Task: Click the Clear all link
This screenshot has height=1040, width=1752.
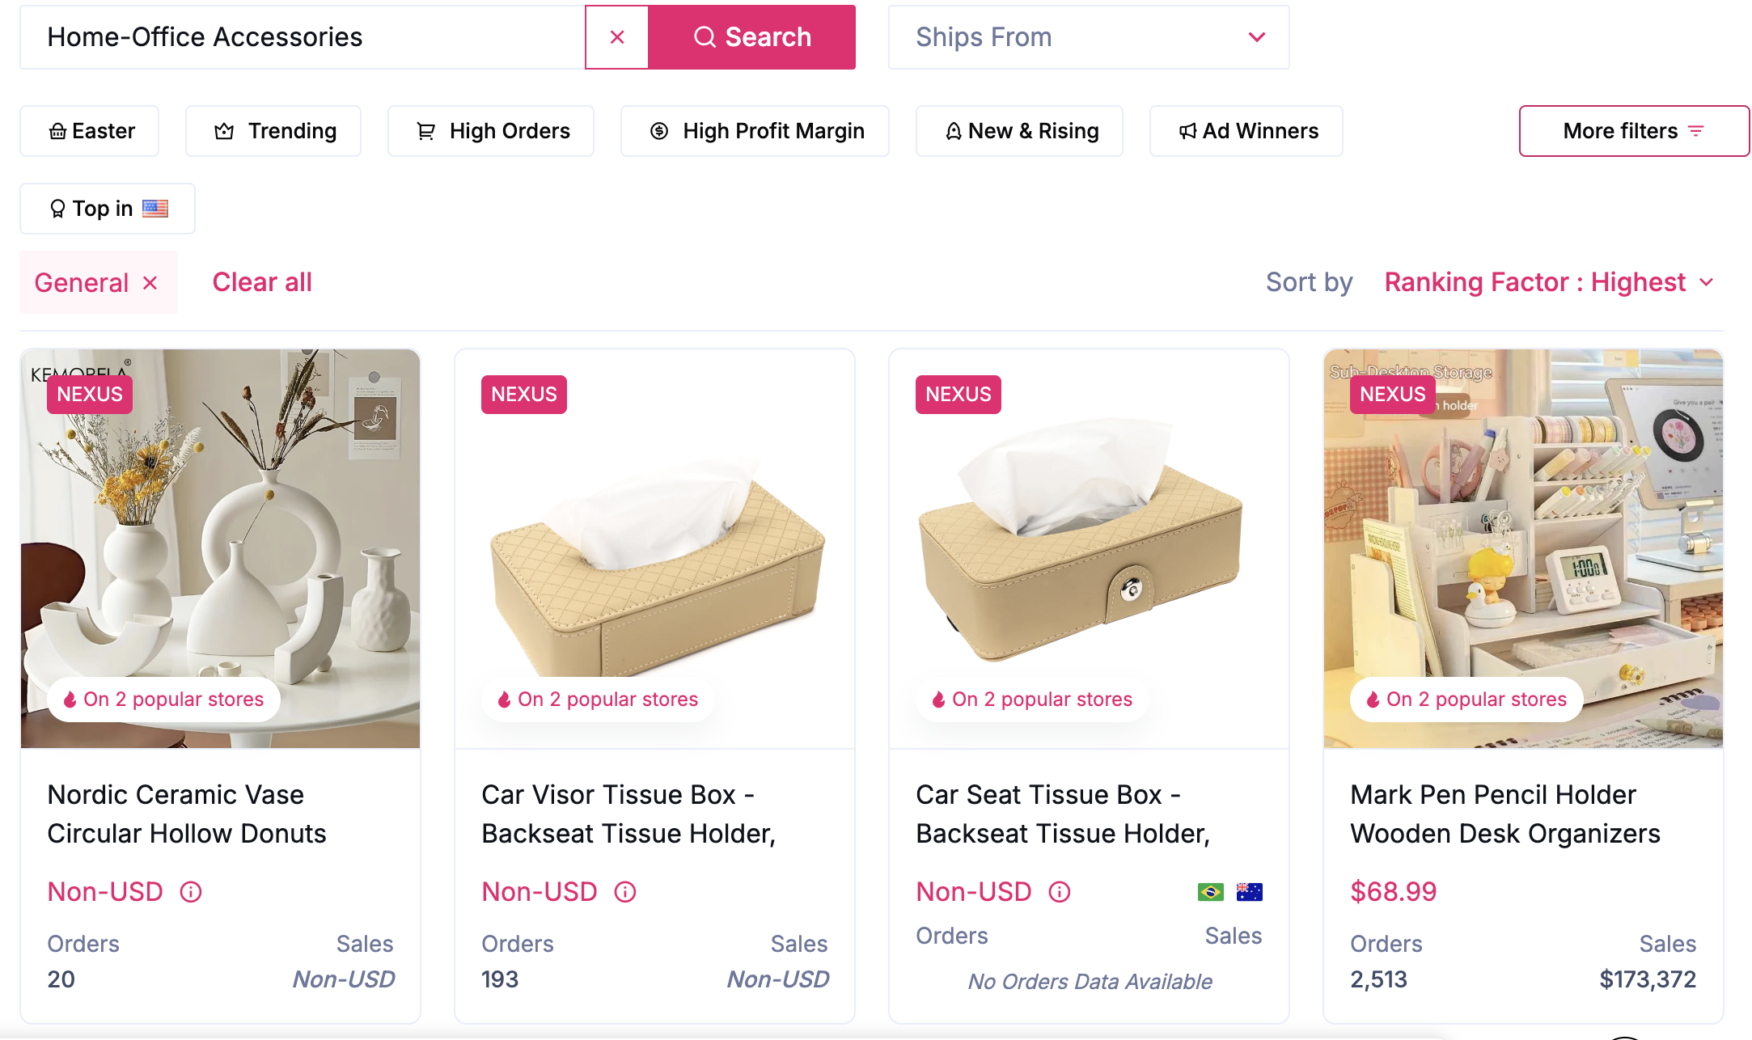Action: (x=261, y=281)
